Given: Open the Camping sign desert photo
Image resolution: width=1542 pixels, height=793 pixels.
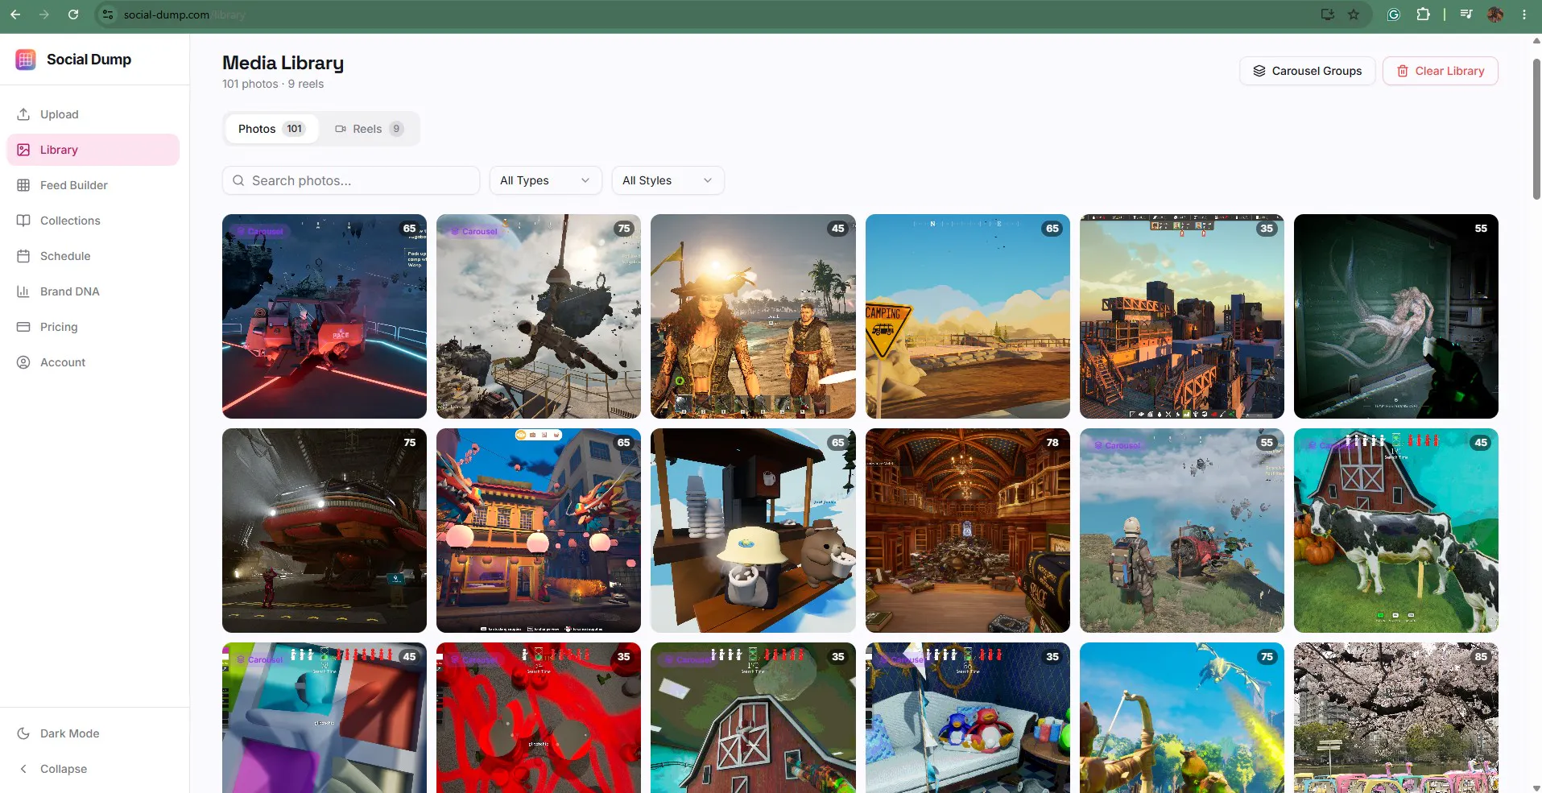Looking at the screenshot, I should click(968, 316).
